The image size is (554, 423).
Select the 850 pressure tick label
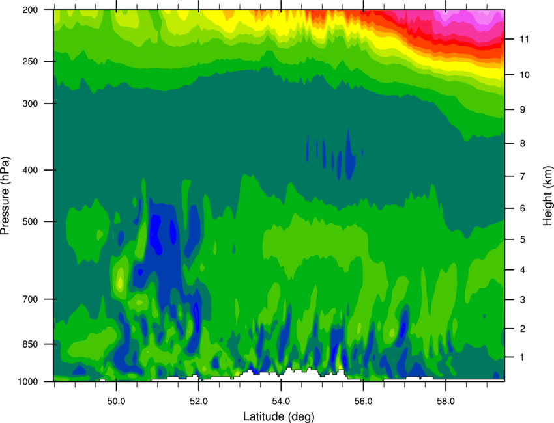[x=30, y=344]
